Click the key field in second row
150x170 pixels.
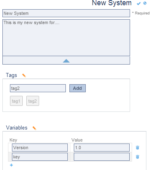40,157
